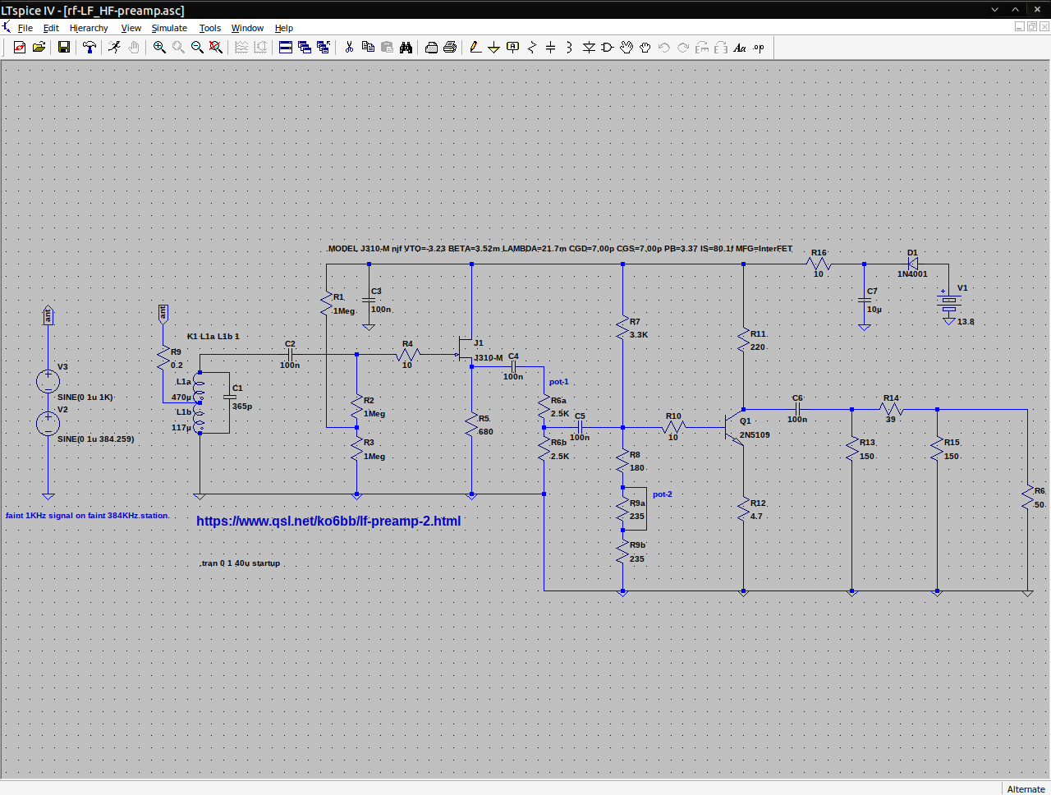
Task: Select the Move tool open hand icon
Action: 626,48
